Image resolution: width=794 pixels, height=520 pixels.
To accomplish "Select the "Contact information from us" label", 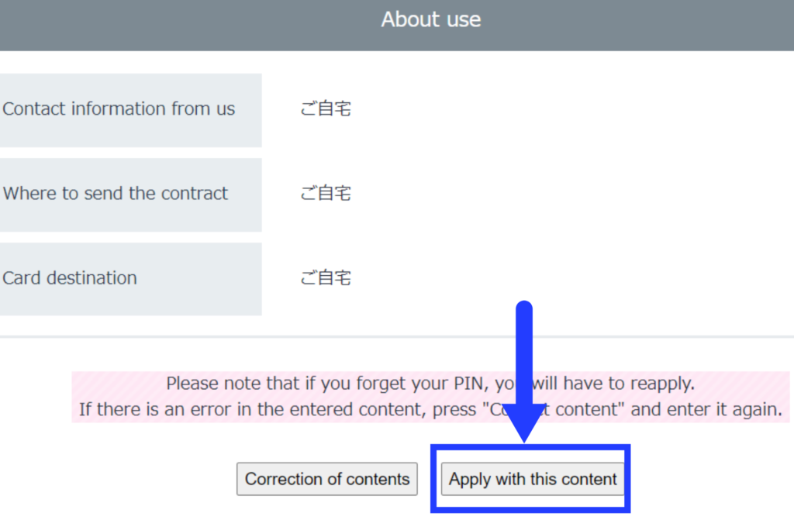I will [x=119, y=109].
